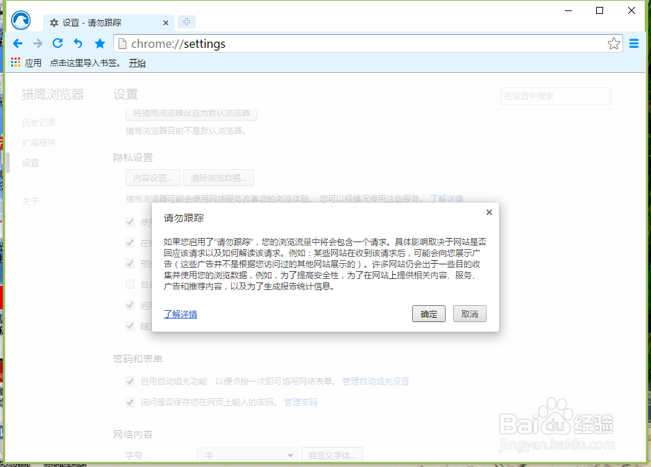This screenshot has width=651, height=467.
Task: Close the 请勿跟踪 dialog with X
Action: tap(489, 212)
